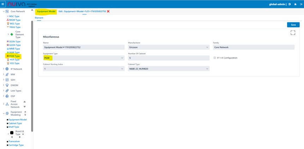Click the Number Of Cabinet field

point(169,58)
